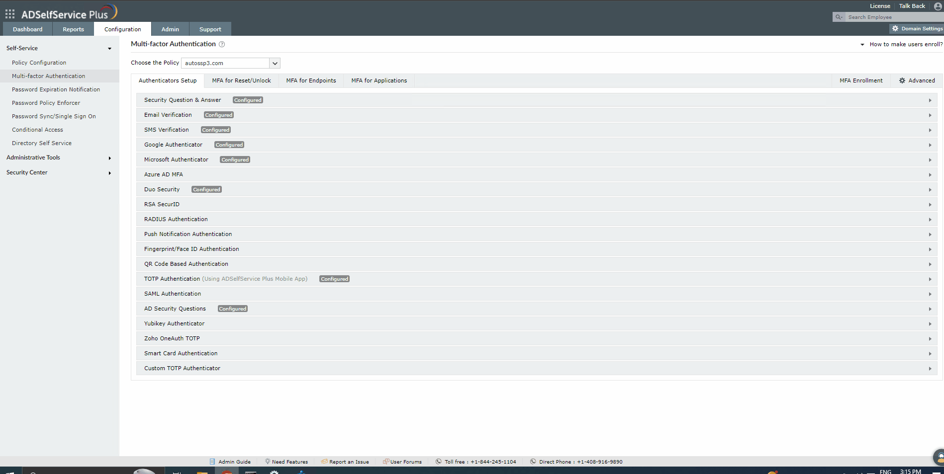The width and height of the screenshot is (944, 474).
Task: Select Multi-factor Authentication in the sidebar
Action: coord(48,76)
